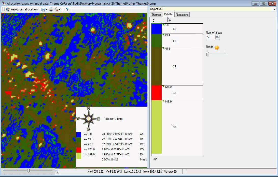This screenshot has width=278, height=177.
Task: Maximize the window
Action: tap(264, 3)
